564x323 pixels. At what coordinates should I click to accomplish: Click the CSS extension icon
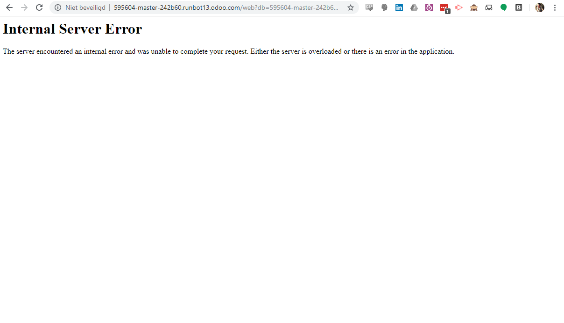click(x=369, y=7)
